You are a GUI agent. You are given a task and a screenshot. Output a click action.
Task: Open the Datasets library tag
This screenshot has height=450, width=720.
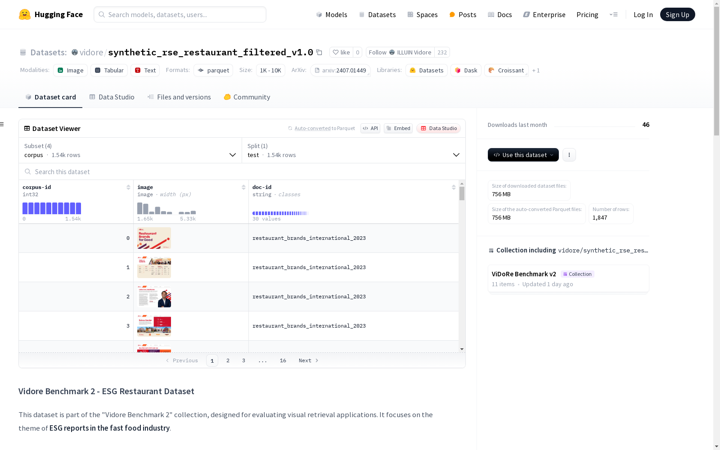coord(426,70)
